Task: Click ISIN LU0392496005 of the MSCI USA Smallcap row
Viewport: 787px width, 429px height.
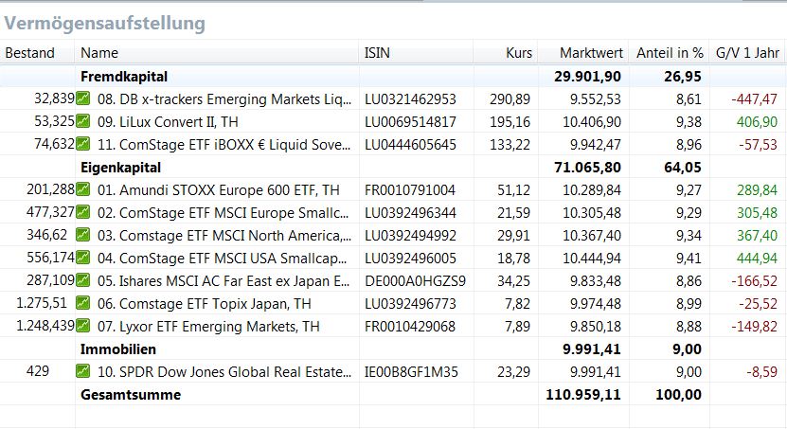Action: pyautogui.click(x=410, y=258)
